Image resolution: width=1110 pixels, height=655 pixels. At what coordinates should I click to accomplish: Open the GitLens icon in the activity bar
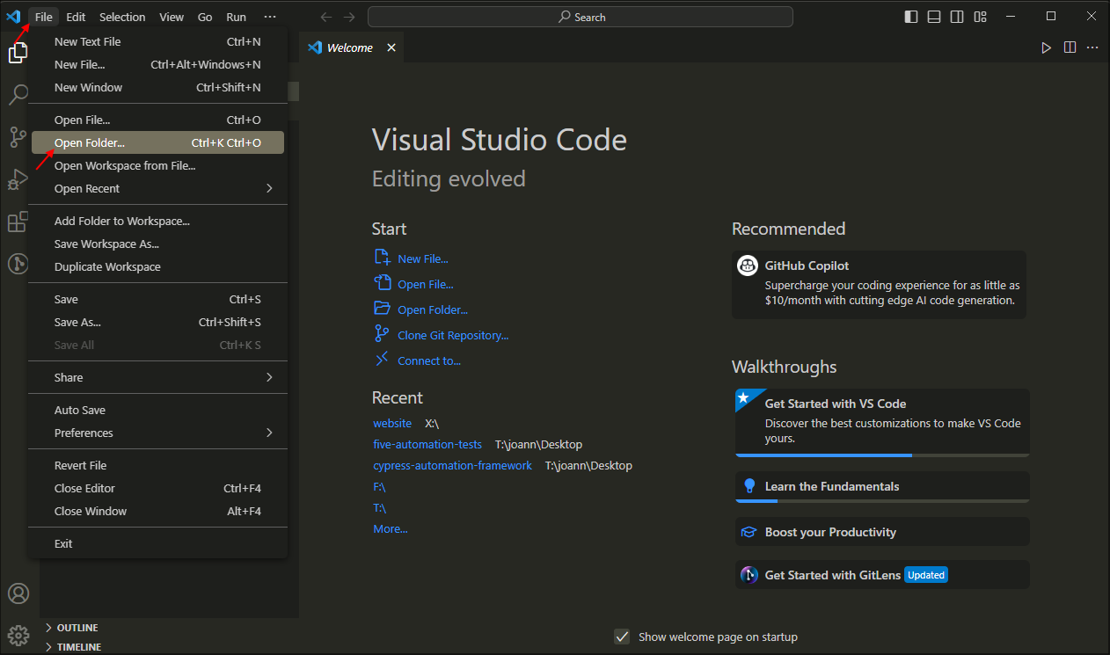coord(18,263)
